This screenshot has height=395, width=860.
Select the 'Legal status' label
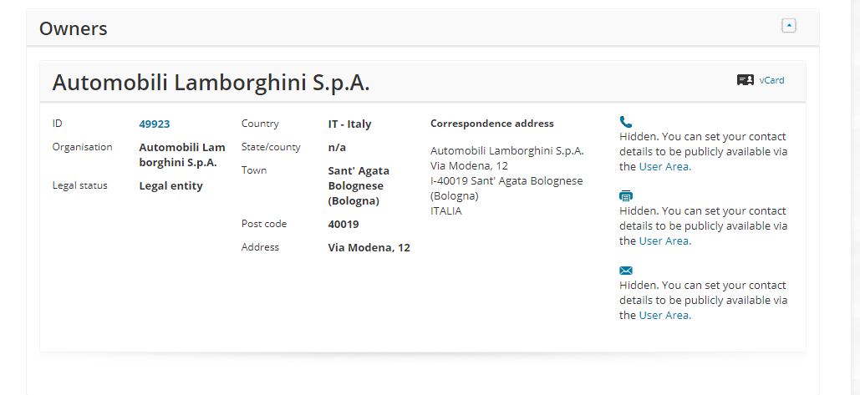(80, 185)
